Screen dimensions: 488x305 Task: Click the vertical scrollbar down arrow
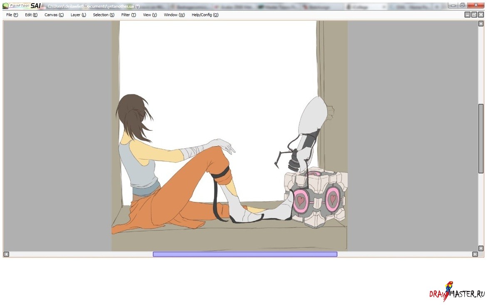[x=481, y=248]
